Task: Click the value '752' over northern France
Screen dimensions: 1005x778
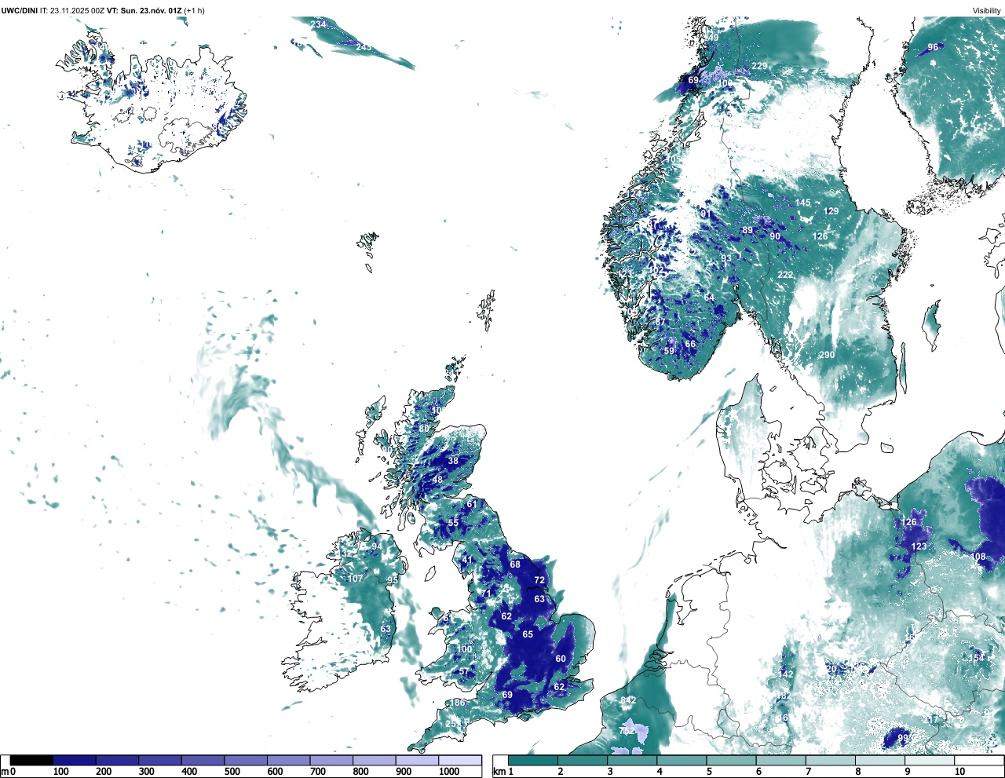Action: (626, 731)
